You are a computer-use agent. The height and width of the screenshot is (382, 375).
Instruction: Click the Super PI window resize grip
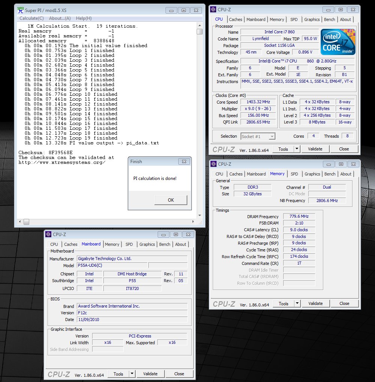pos(200,222)
